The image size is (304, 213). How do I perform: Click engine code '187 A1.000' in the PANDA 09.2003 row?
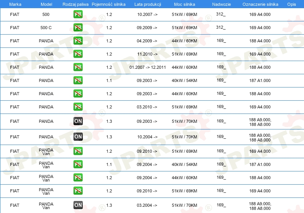coord(260,80)
